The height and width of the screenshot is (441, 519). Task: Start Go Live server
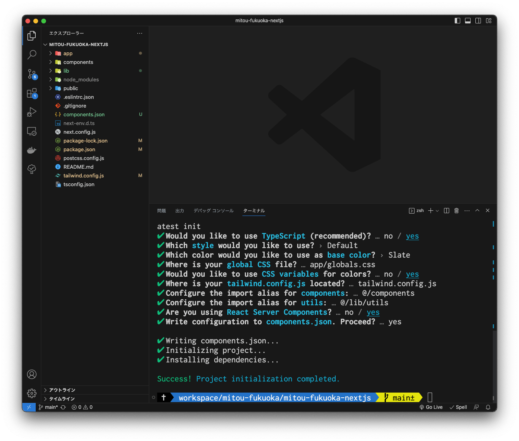coord(431,407)
